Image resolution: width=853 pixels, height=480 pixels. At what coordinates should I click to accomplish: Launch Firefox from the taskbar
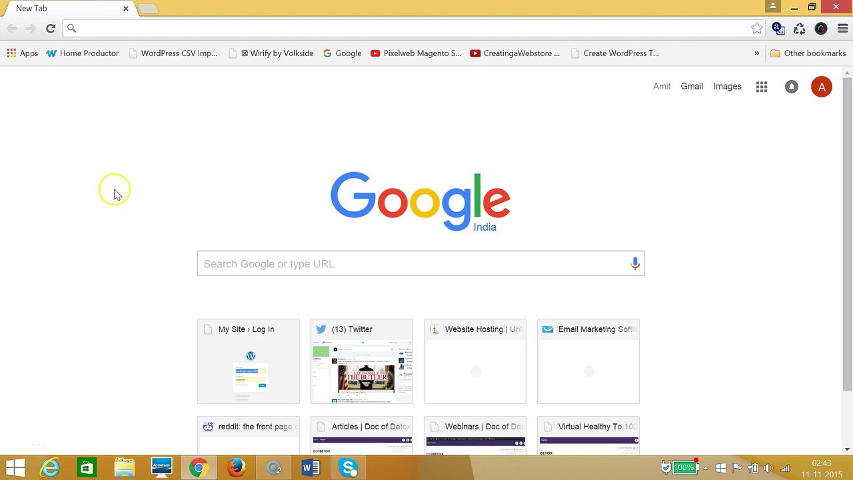[236, 467]
